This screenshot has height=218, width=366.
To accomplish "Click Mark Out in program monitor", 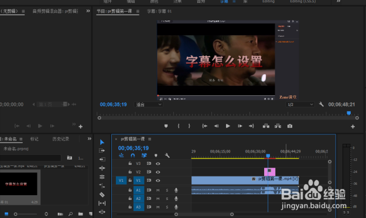I will point(189,126).
